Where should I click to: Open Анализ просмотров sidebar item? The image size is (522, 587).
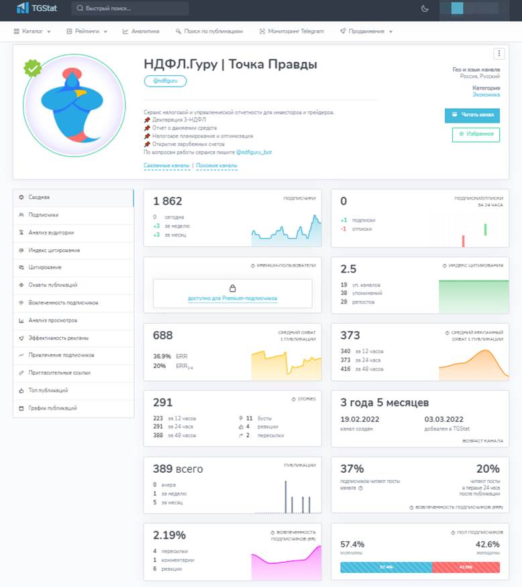(73, 320)
